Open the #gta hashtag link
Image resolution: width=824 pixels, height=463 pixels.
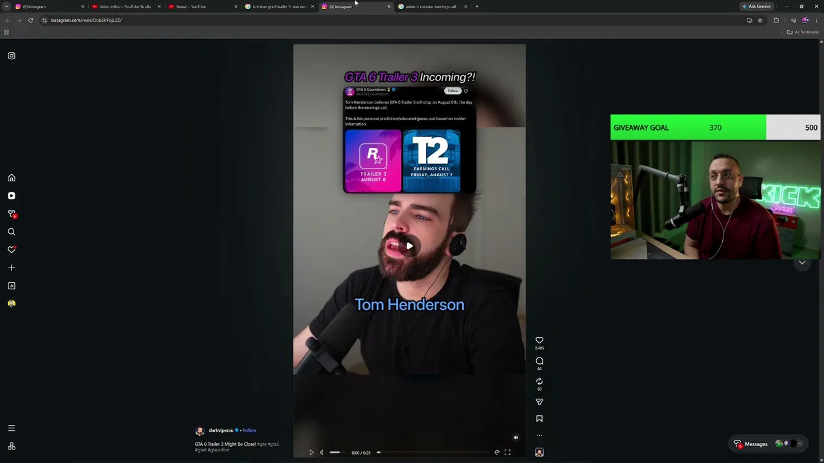click(x=261, y=444)
